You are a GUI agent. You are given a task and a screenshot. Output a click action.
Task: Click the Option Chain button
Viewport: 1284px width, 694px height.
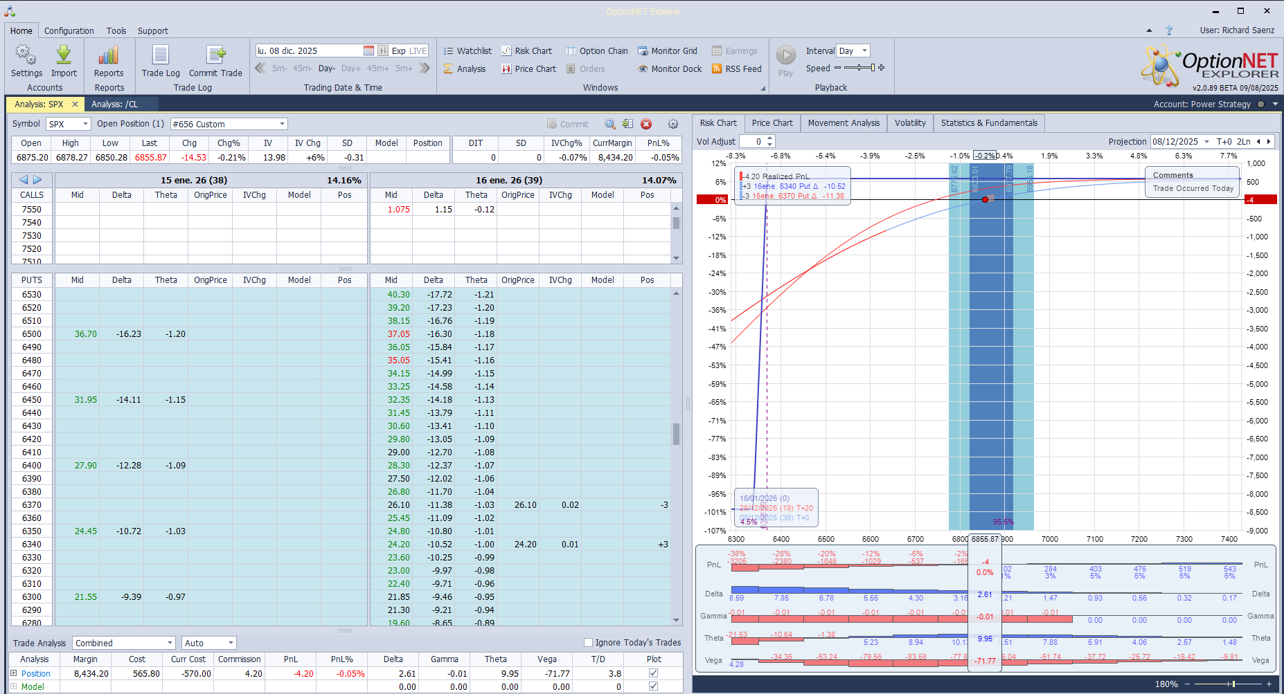[596, 51]
